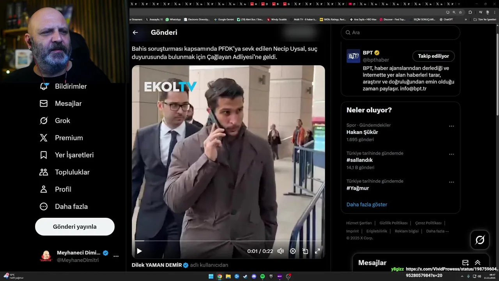Open the IMDb Ratings bookmark
Viewport: 499px width, 281px height.
coord(333,19)
